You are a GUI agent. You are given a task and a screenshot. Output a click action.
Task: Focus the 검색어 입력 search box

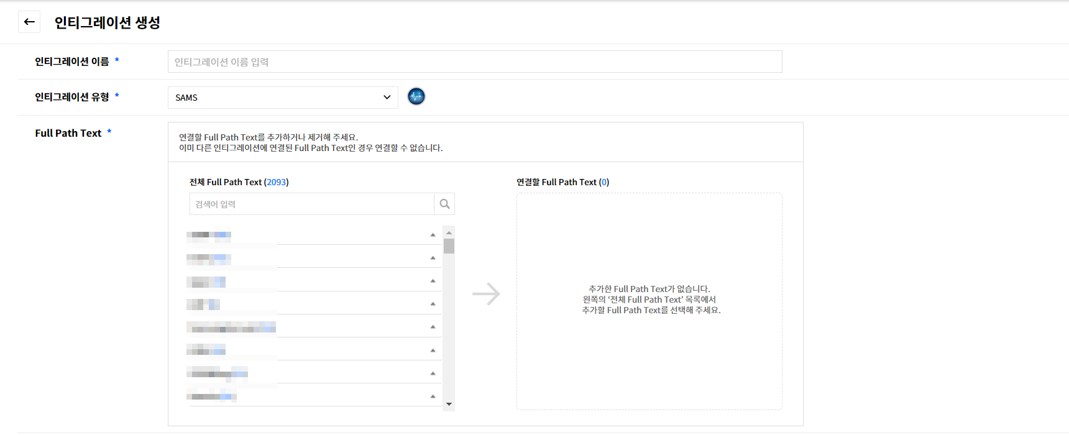tap(311, 204)
